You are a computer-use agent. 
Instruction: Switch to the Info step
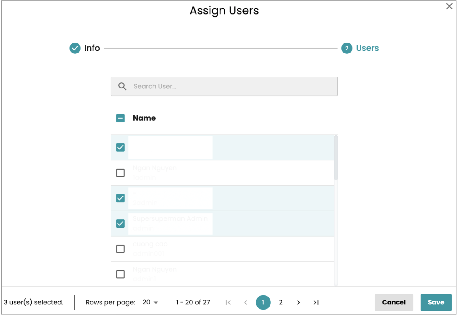click(92, 48)
